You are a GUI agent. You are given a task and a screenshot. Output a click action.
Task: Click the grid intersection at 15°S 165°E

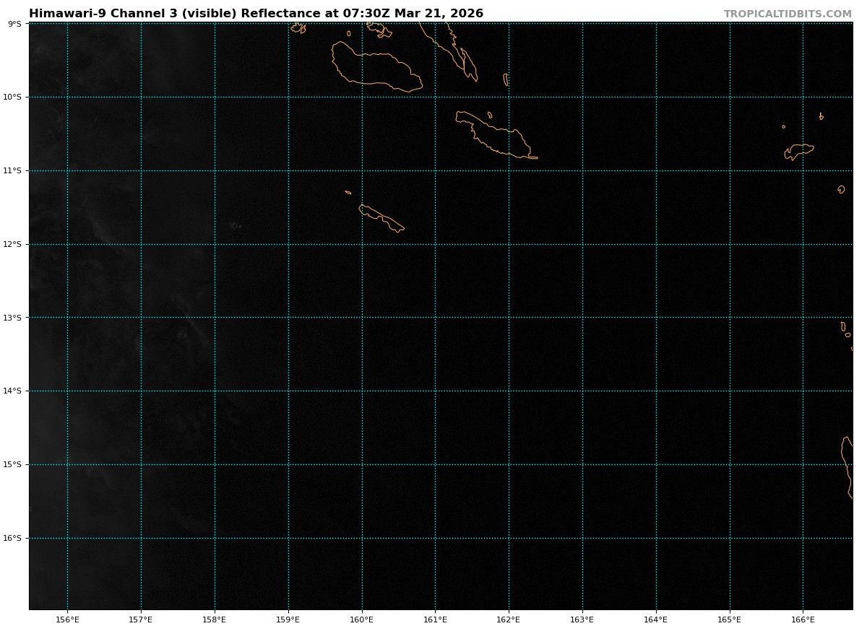730,464
